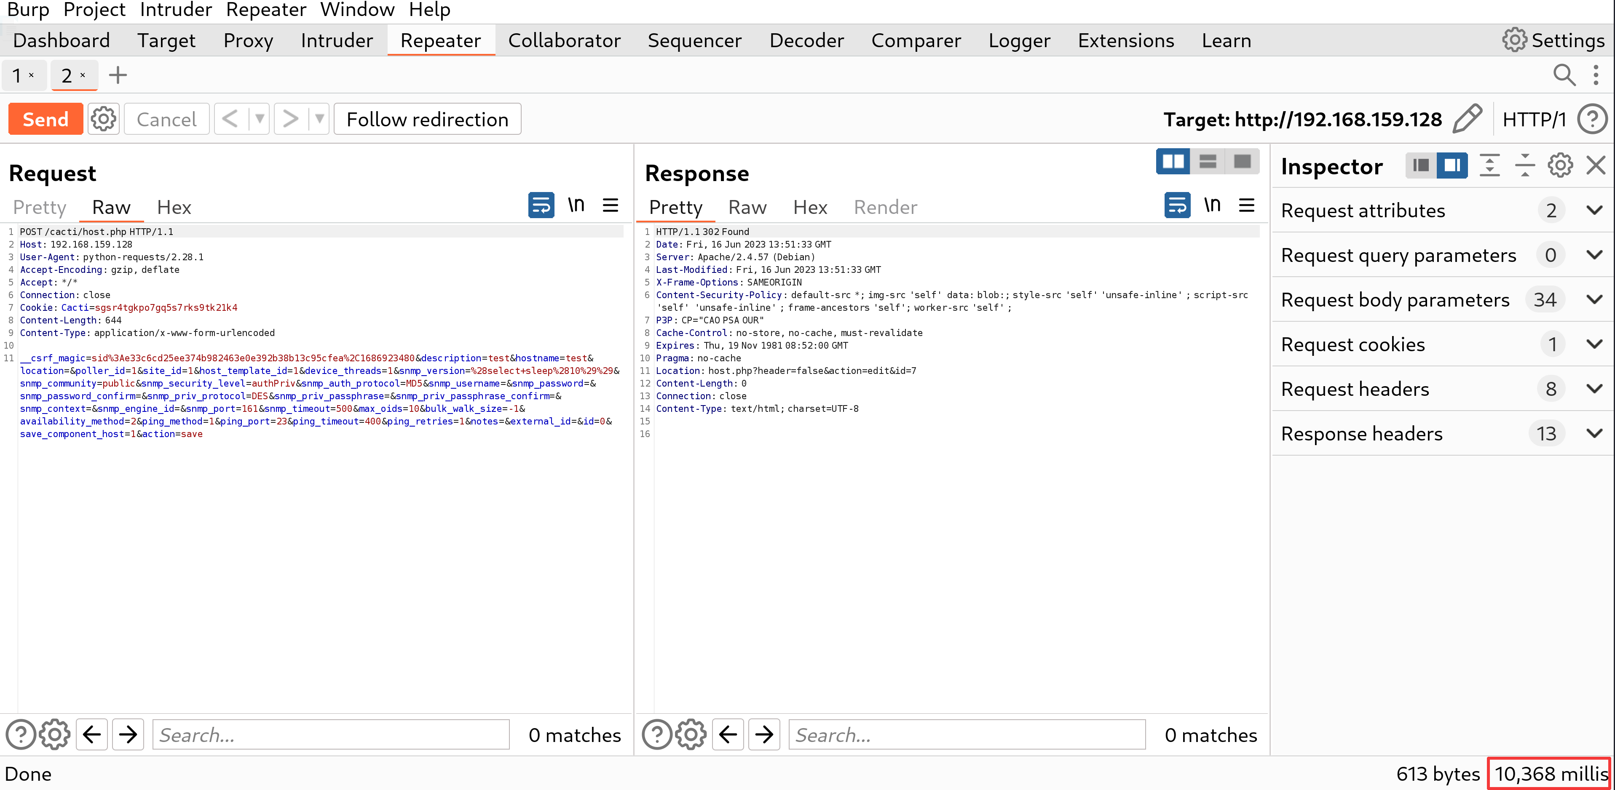The width and height of the screenshot is (1615, 790).
Task: Open the history forward dropdown arrow
Action: coord(319,119)
